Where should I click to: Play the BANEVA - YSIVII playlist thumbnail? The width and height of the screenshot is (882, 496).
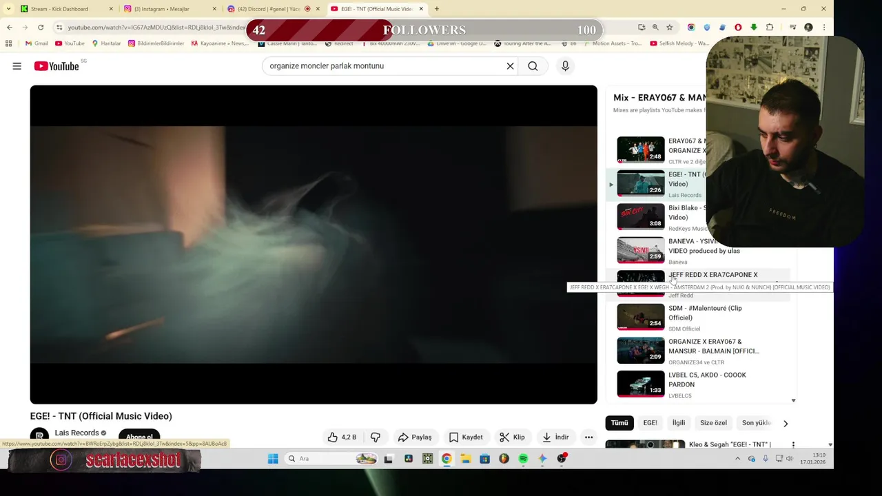[x=641, y=249]
